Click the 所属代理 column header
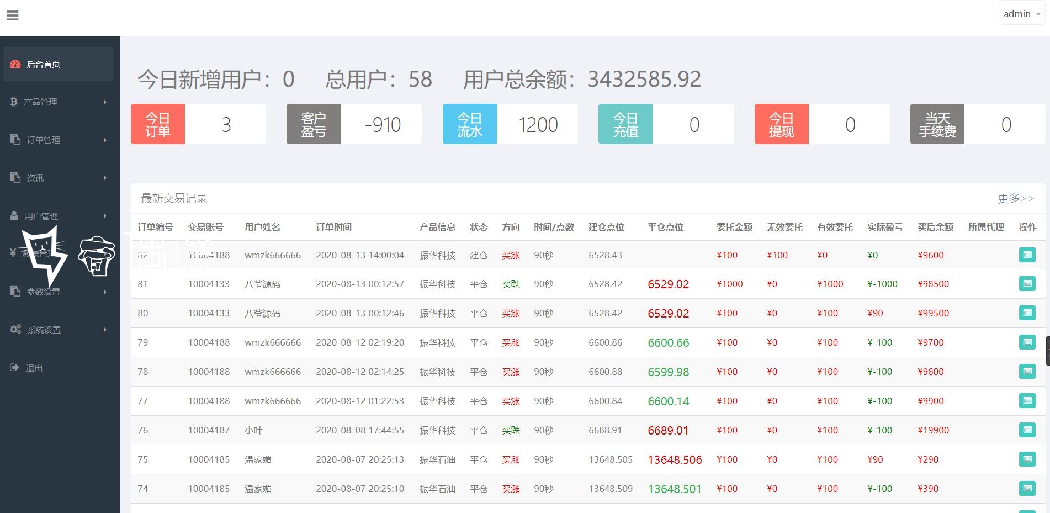 point(986,227)
